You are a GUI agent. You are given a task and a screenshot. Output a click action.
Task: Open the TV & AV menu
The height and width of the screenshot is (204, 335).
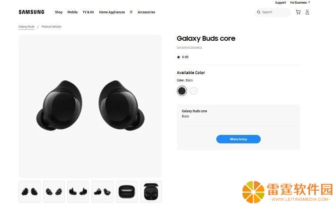[88, 12]
